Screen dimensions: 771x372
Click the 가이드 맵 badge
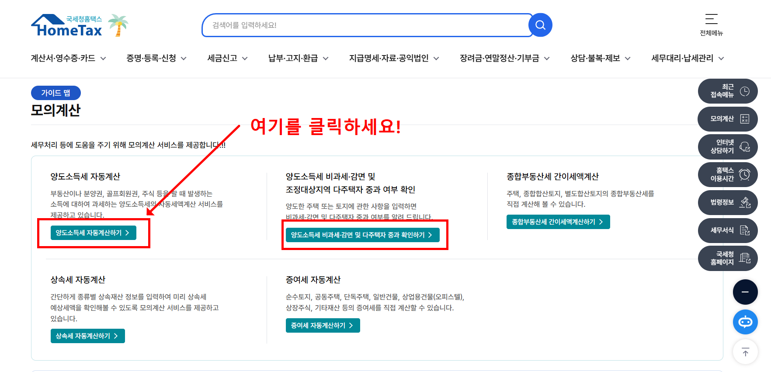click(x=56, y=93)
